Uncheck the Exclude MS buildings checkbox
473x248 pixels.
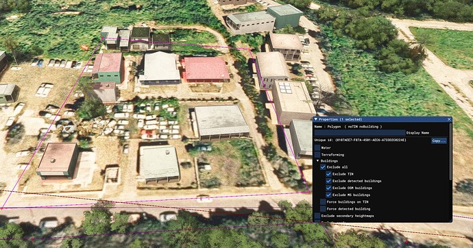pyautogui.click(x=328, y=195)
